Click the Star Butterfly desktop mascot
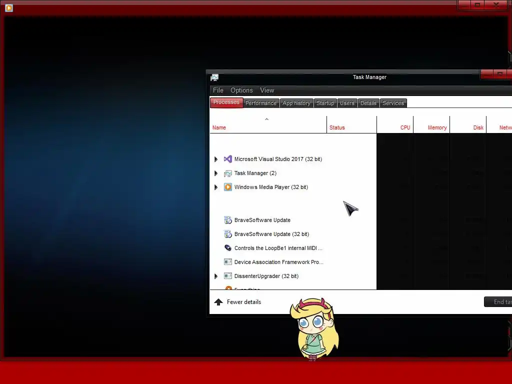The height and width of the screenshot is (384, 512). point(314,329)
